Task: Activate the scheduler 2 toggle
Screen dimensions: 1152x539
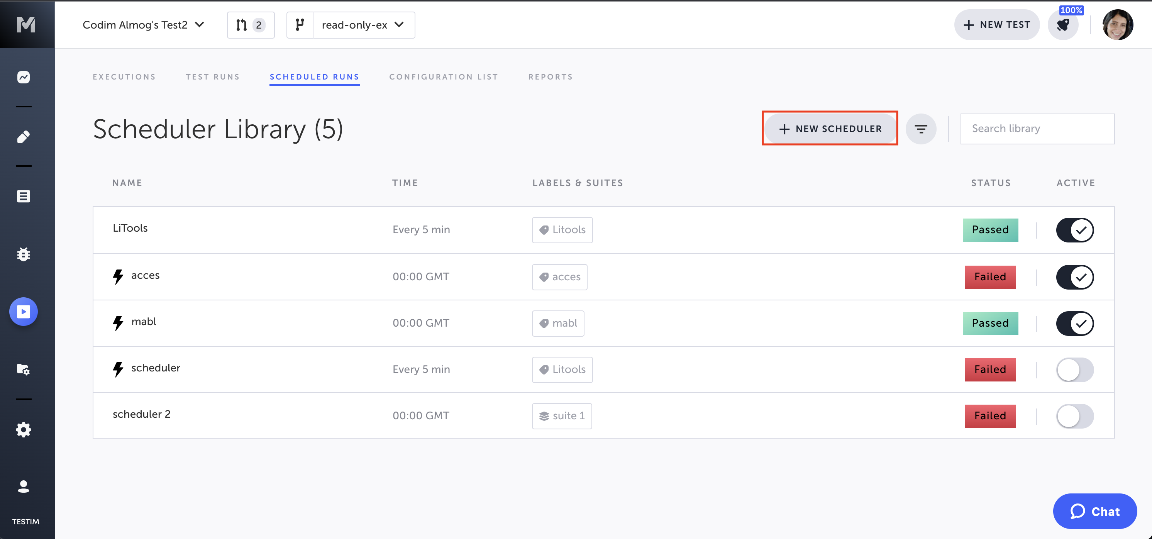Action: point(1075,416)
